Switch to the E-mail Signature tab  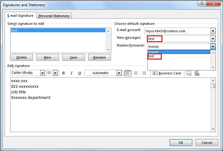click(x=20, y=16)
